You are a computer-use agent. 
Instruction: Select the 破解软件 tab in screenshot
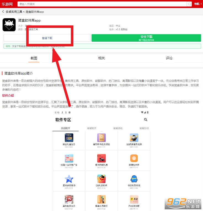(x=92, y=128)
